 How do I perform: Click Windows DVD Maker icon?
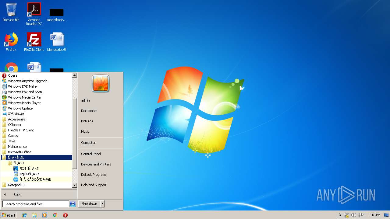(x=4, y=86)
